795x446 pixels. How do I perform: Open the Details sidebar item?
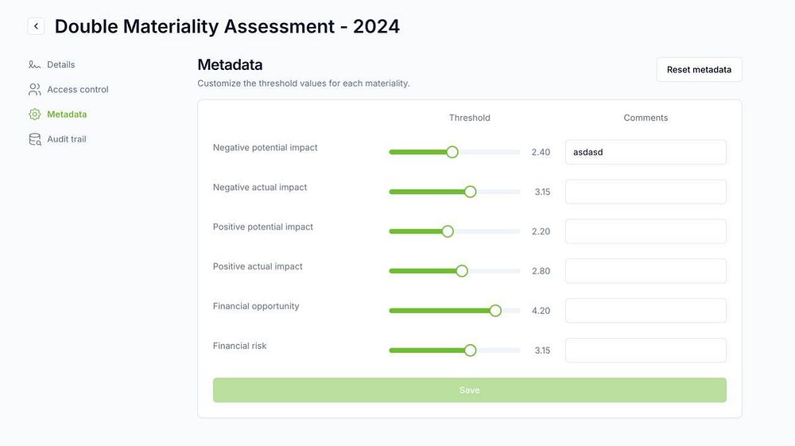61,64
